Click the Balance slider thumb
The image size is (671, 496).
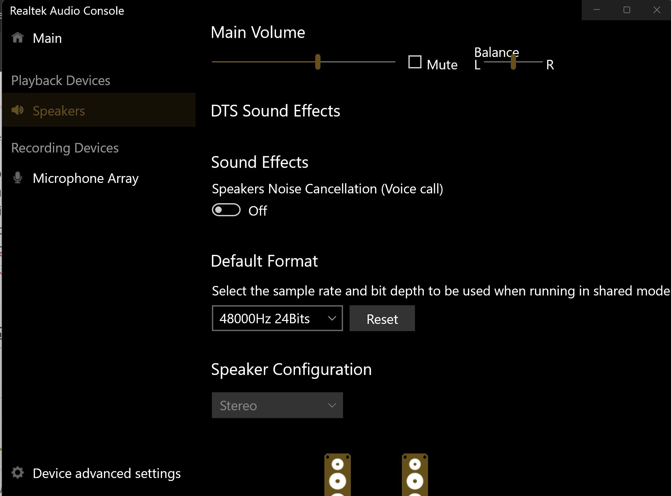pyautogui.click(x=513, y=62)
